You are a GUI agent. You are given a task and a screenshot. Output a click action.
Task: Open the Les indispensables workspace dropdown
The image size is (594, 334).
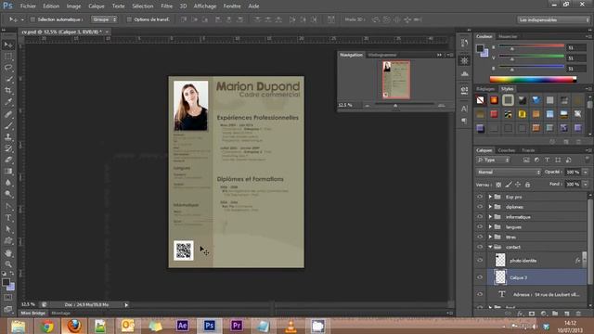(554, 19)
